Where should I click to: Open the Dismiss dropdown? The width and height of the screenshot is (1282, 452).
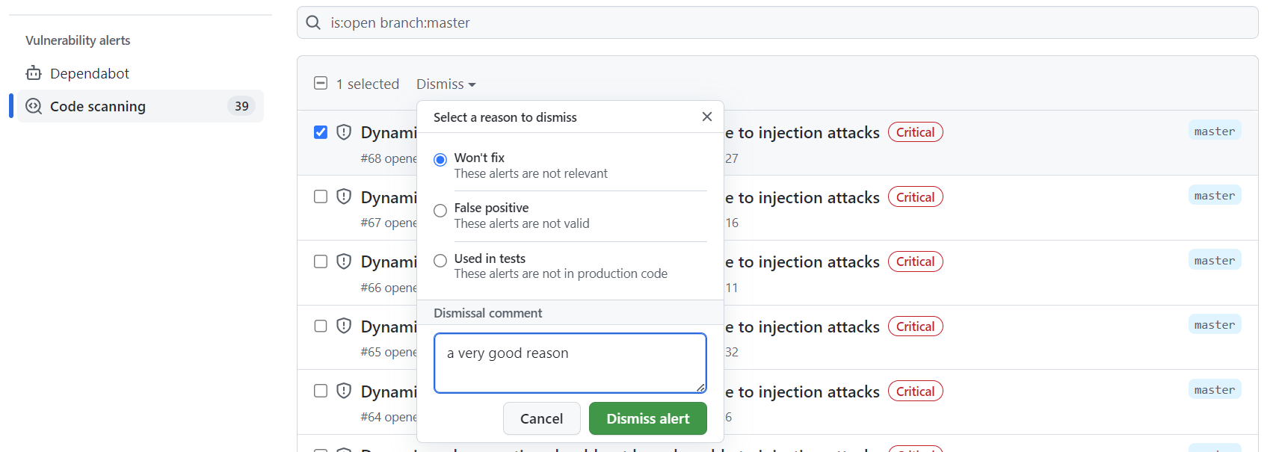pyautogui.click(x=446, y=84)
